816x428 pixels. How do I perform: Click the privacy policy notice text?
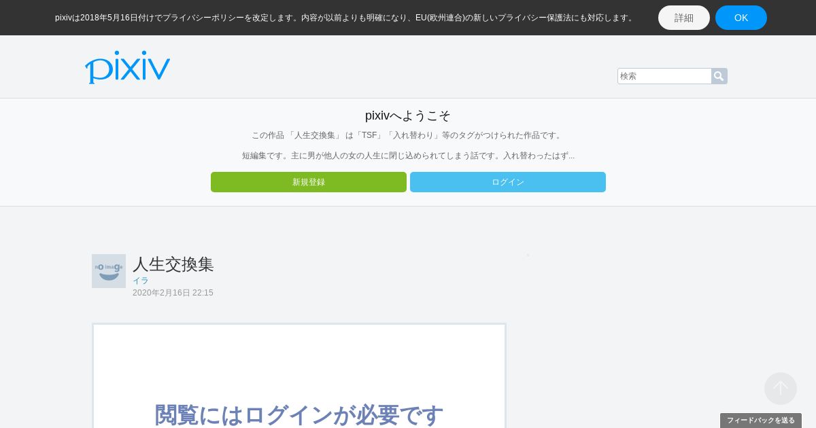point(345,18)
